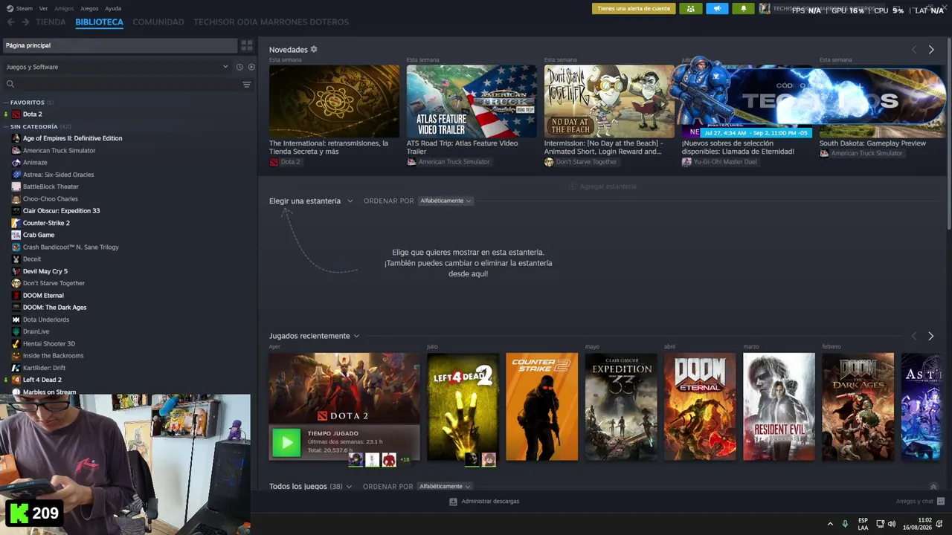Viewport: 952px width, 535px height.
Task: Open the Todos los juegos sort dropdown
Action: point(445,487)
